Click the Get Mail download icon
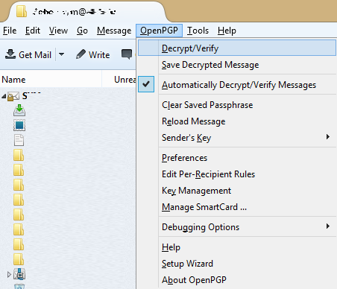 tap(10, 54)
